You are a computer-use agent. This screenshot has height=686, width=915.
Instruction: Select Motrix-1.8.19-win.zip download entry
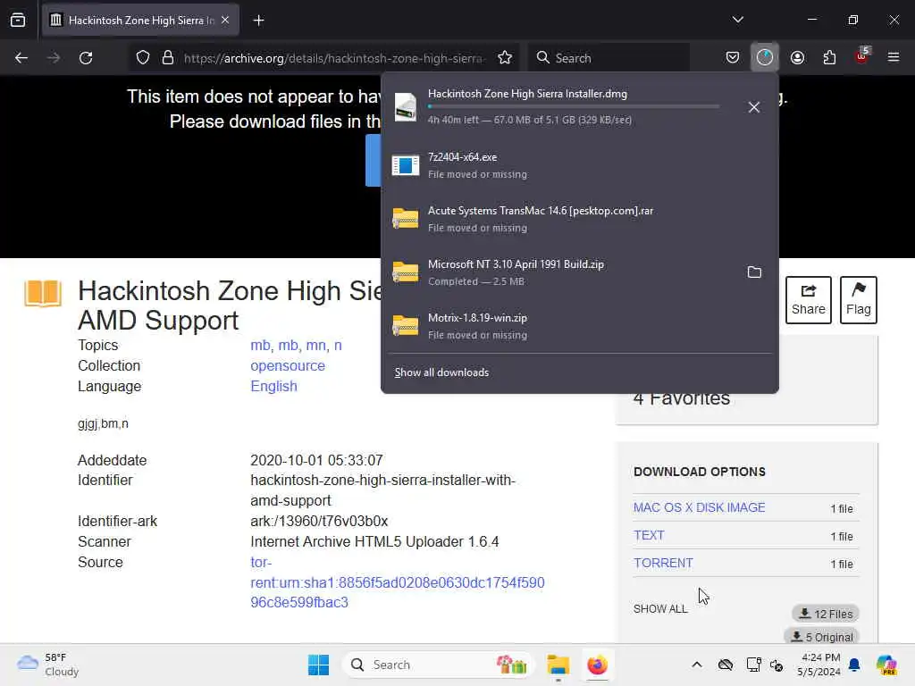pyautogui.click(x=579, y=326)
